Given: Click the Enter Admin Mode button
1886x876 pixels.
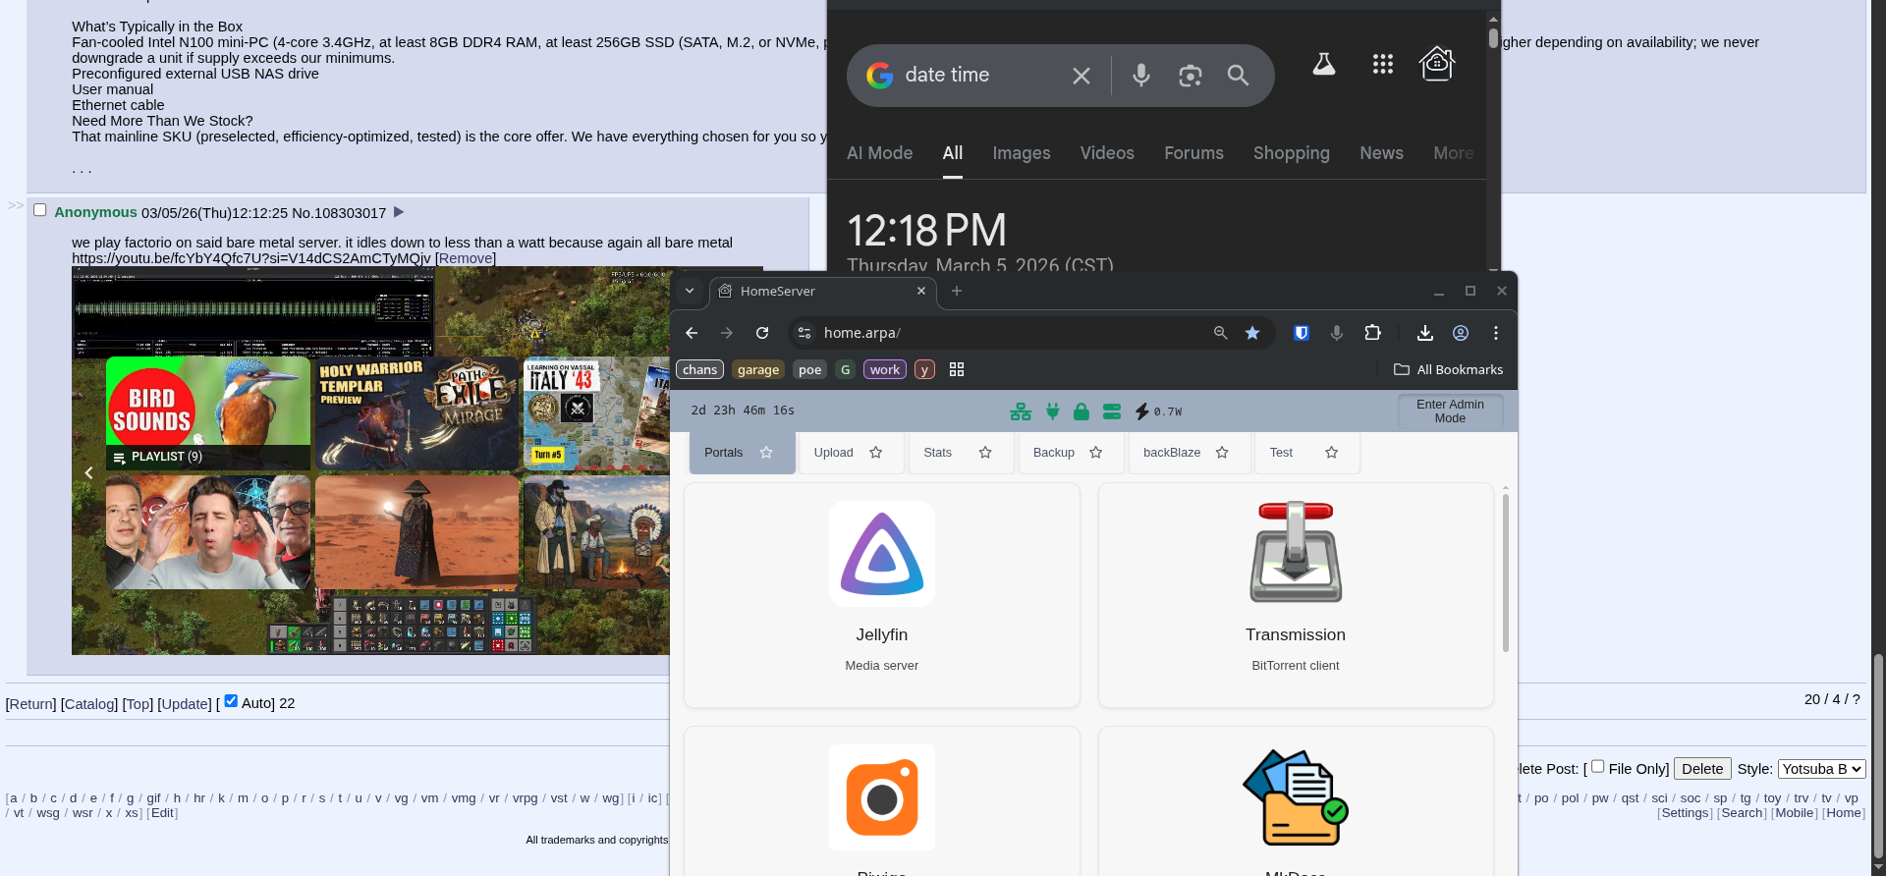Looking at the screenshot, I should point(1450,411).
